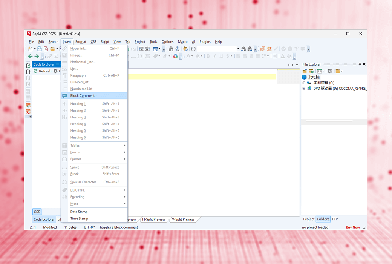392x264 pixels.
Task: Choose Block Comment from the Insert menu
Action: coord(94,95)
